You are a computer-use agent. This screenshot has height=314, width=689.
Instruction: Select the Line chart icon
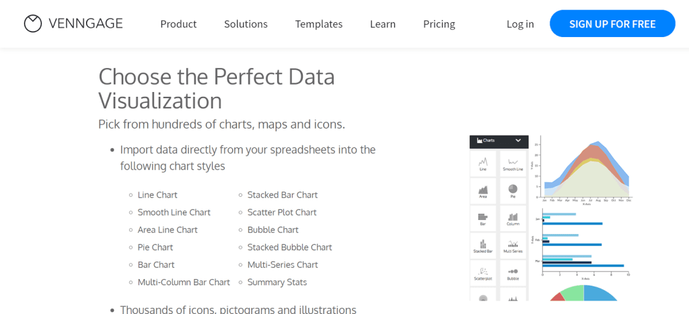[483, 163]
